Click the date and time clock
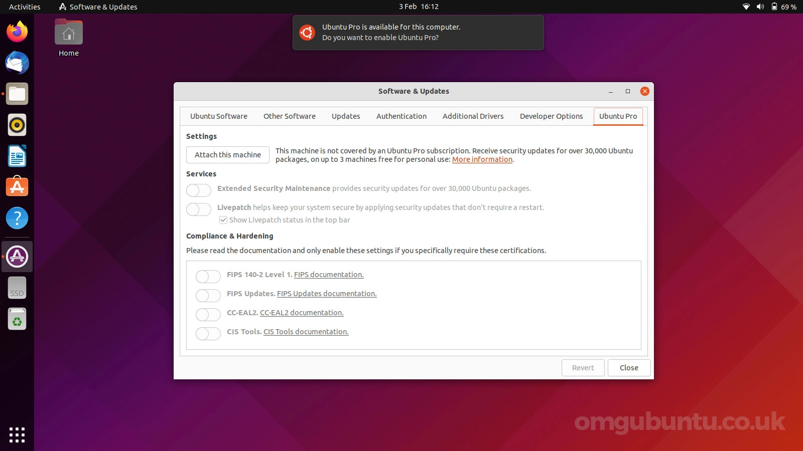Image resolution: width=803 pixels, height=451 pixels. point(419,7)
